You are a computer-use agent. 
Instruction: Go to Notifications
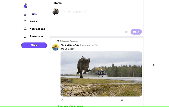coord(37,29)
